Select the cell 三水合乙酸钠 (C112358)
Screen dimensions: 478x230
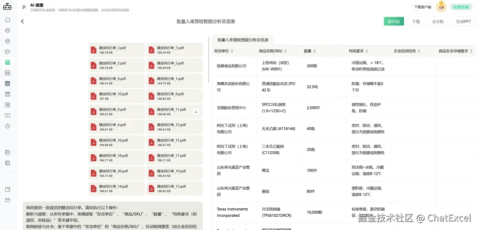pyautogui.click(x=279, y=149)
